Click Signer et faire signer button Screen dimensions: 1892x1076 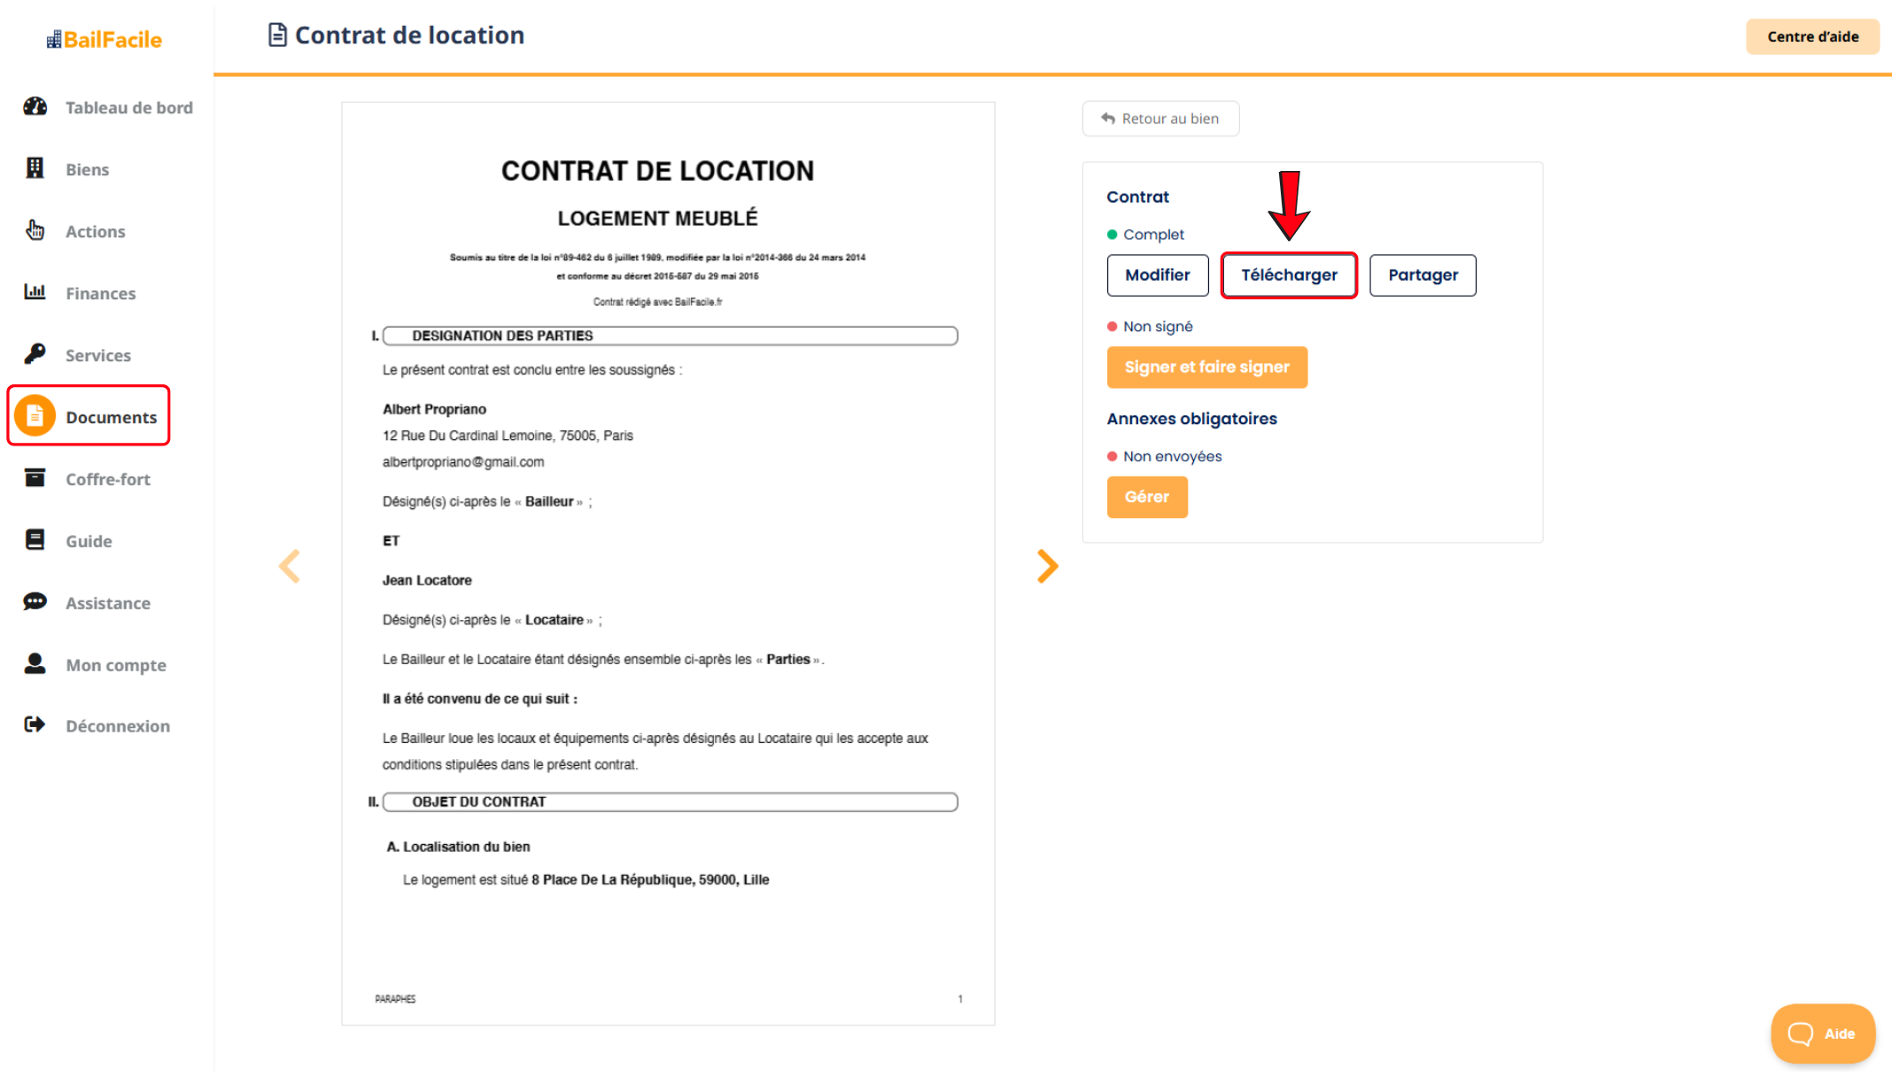tap(1206, 367)
